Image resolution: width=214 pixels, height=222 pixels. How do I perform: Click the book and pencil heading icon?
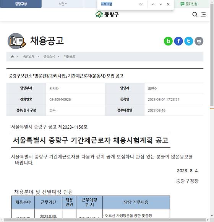click(17, 41)
